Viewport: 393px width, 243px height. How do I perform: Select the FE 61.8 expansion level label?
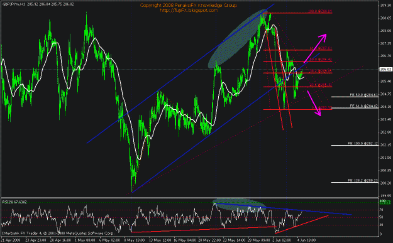pyautogui.click(x=364, y=106)
